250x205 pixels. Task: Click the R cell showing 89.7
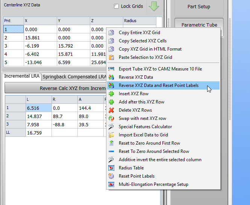tap(65, 116)
